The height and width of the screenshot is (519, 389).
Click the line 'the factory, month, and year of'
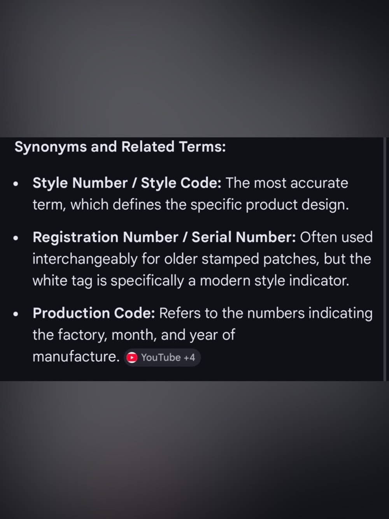(134, 335)
